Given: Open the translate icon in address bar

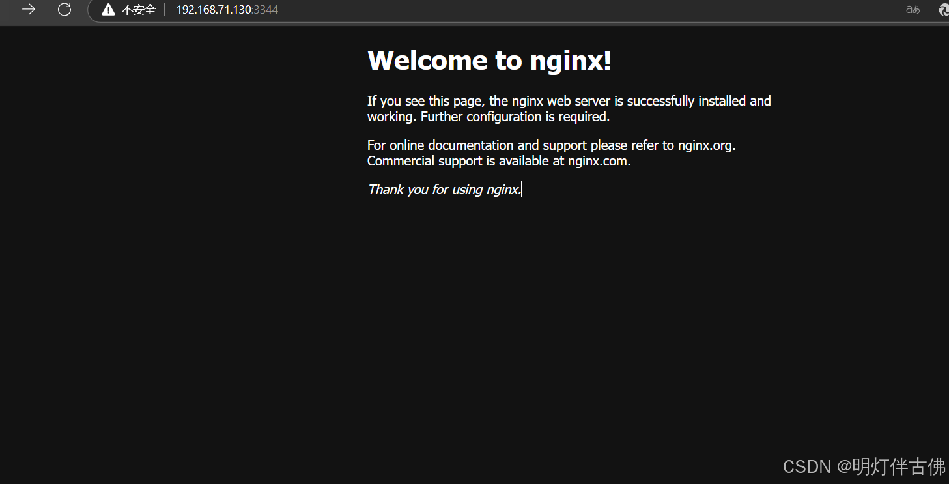Looking at the screenshot, I should [913, 10].
